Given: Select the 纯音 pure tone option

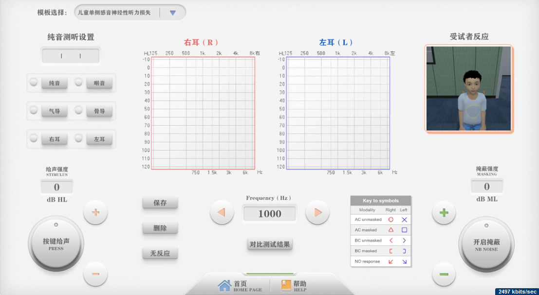Looking at the screenshot, I should click(x=54, y=83).
